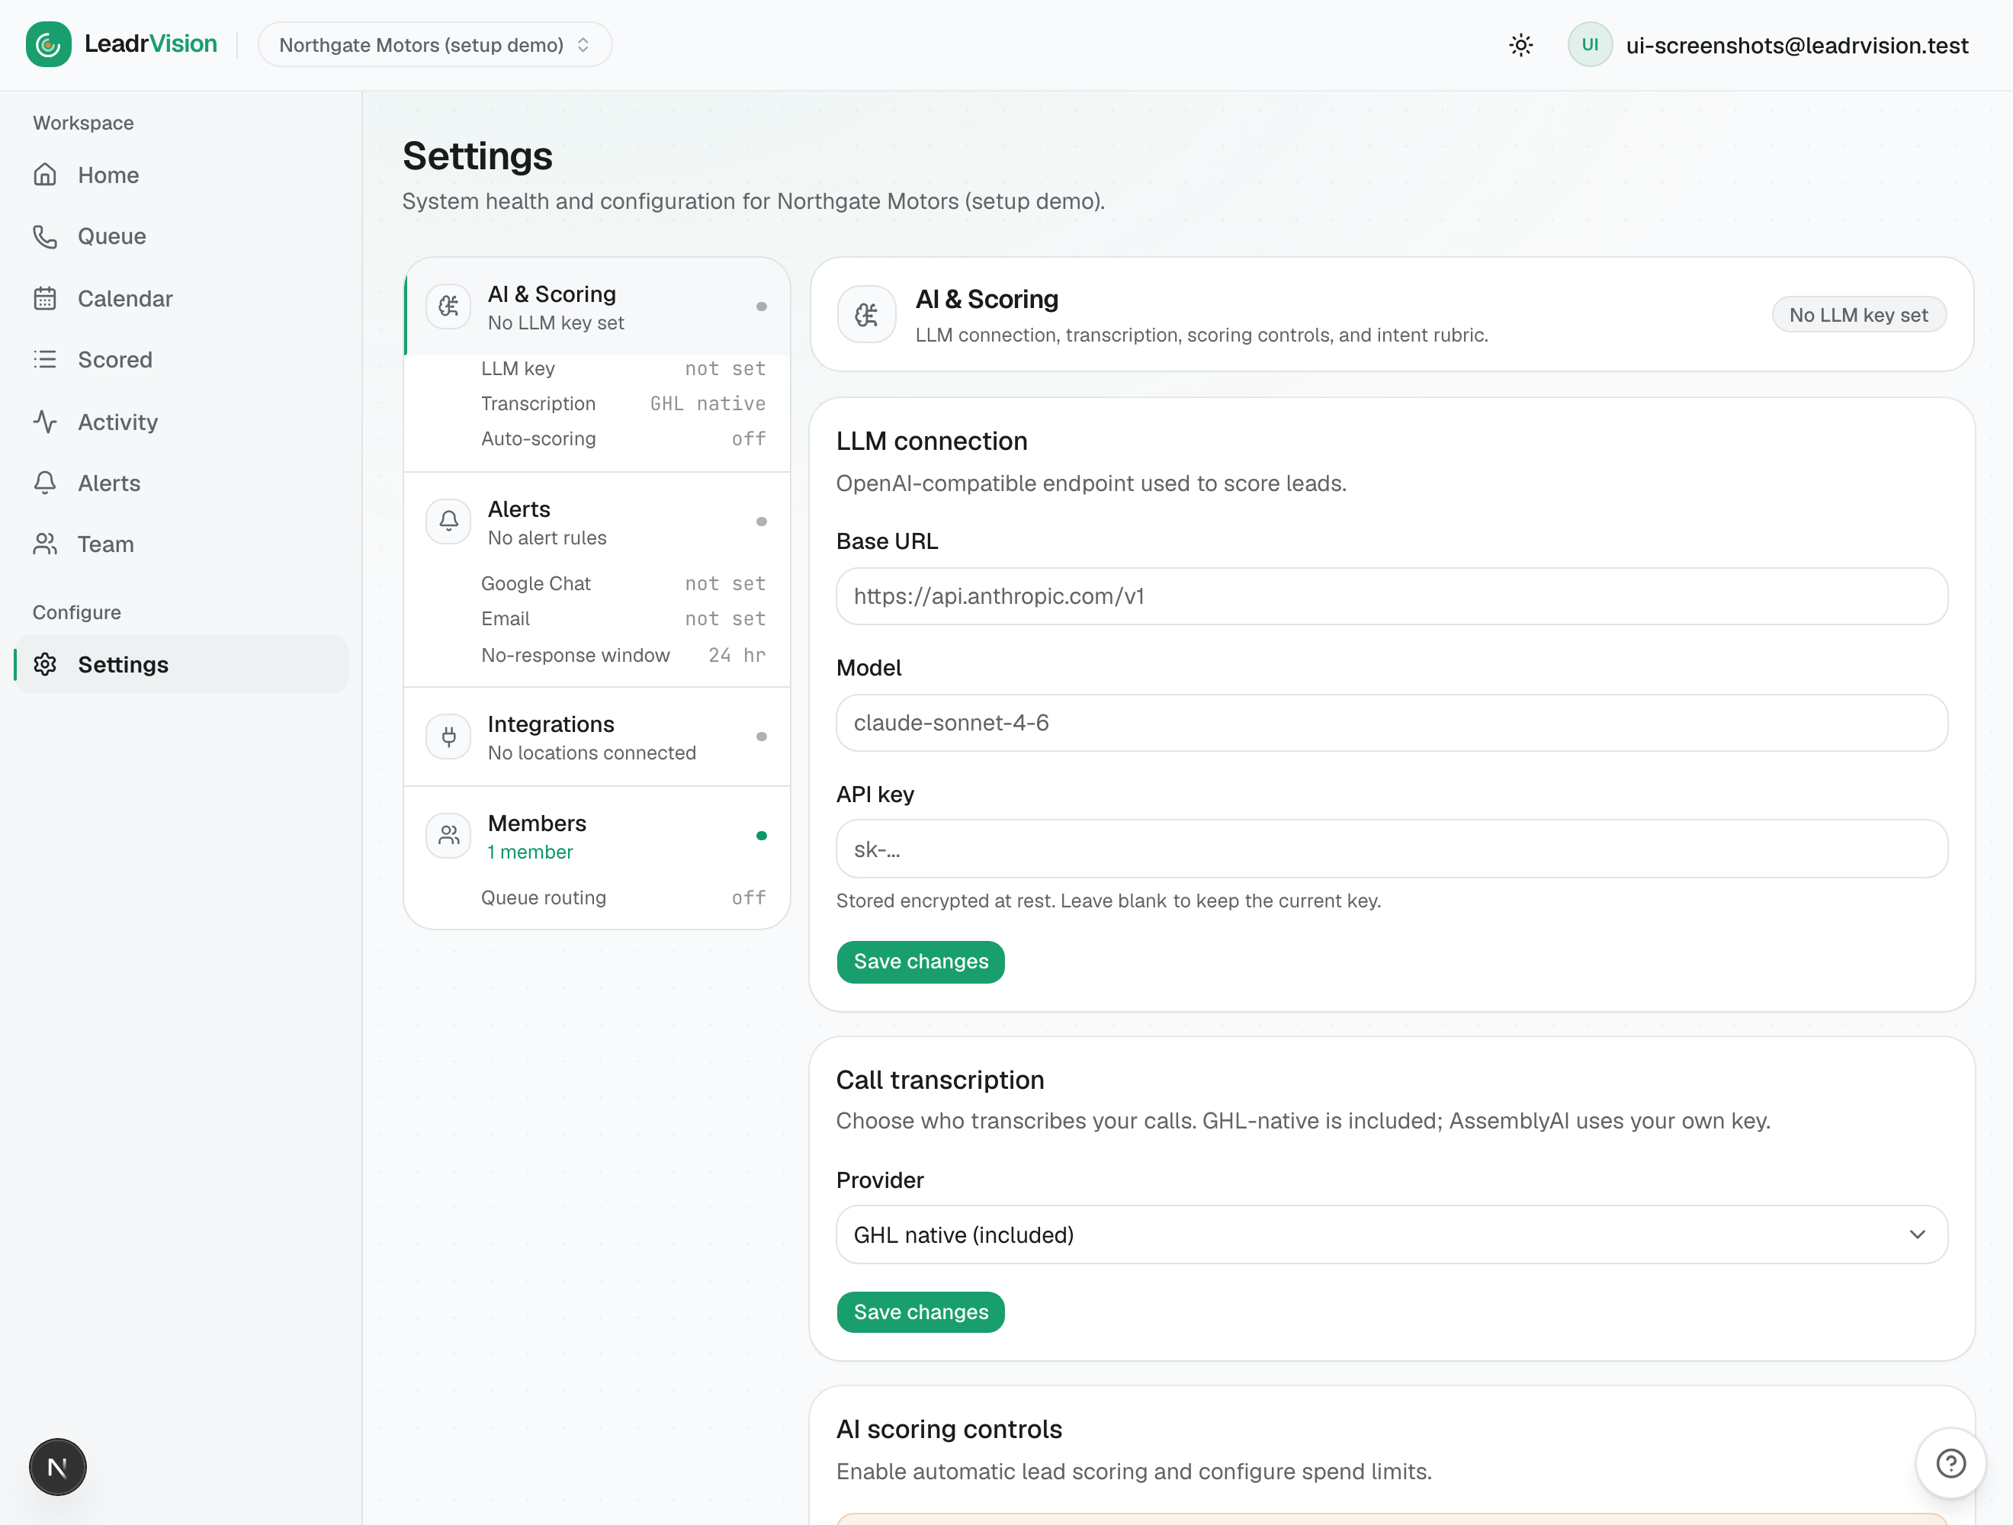This screenshot has width=2013, height=1525.
Task: Click the user email ui-screenshots@leadrvision.test
Action: pyautogui.click(x=1796, y=46)
